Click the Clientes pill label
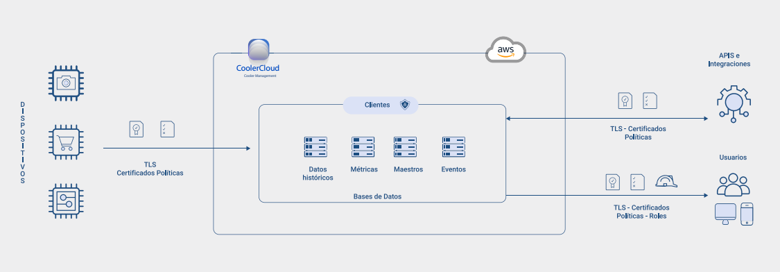Screen dimensions: 780x272 (381, 105)
